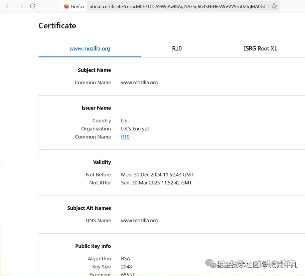Select the www.mozilla.org certificate tab
305x276 pixels.
90,49
